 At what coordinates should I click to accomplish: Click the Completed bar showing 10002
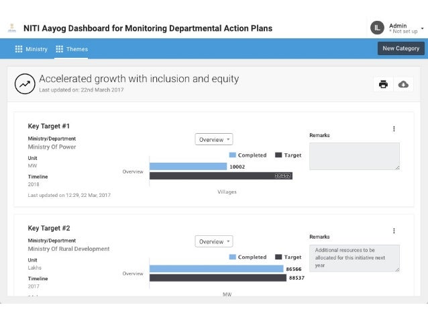click(x=188, y=166)
